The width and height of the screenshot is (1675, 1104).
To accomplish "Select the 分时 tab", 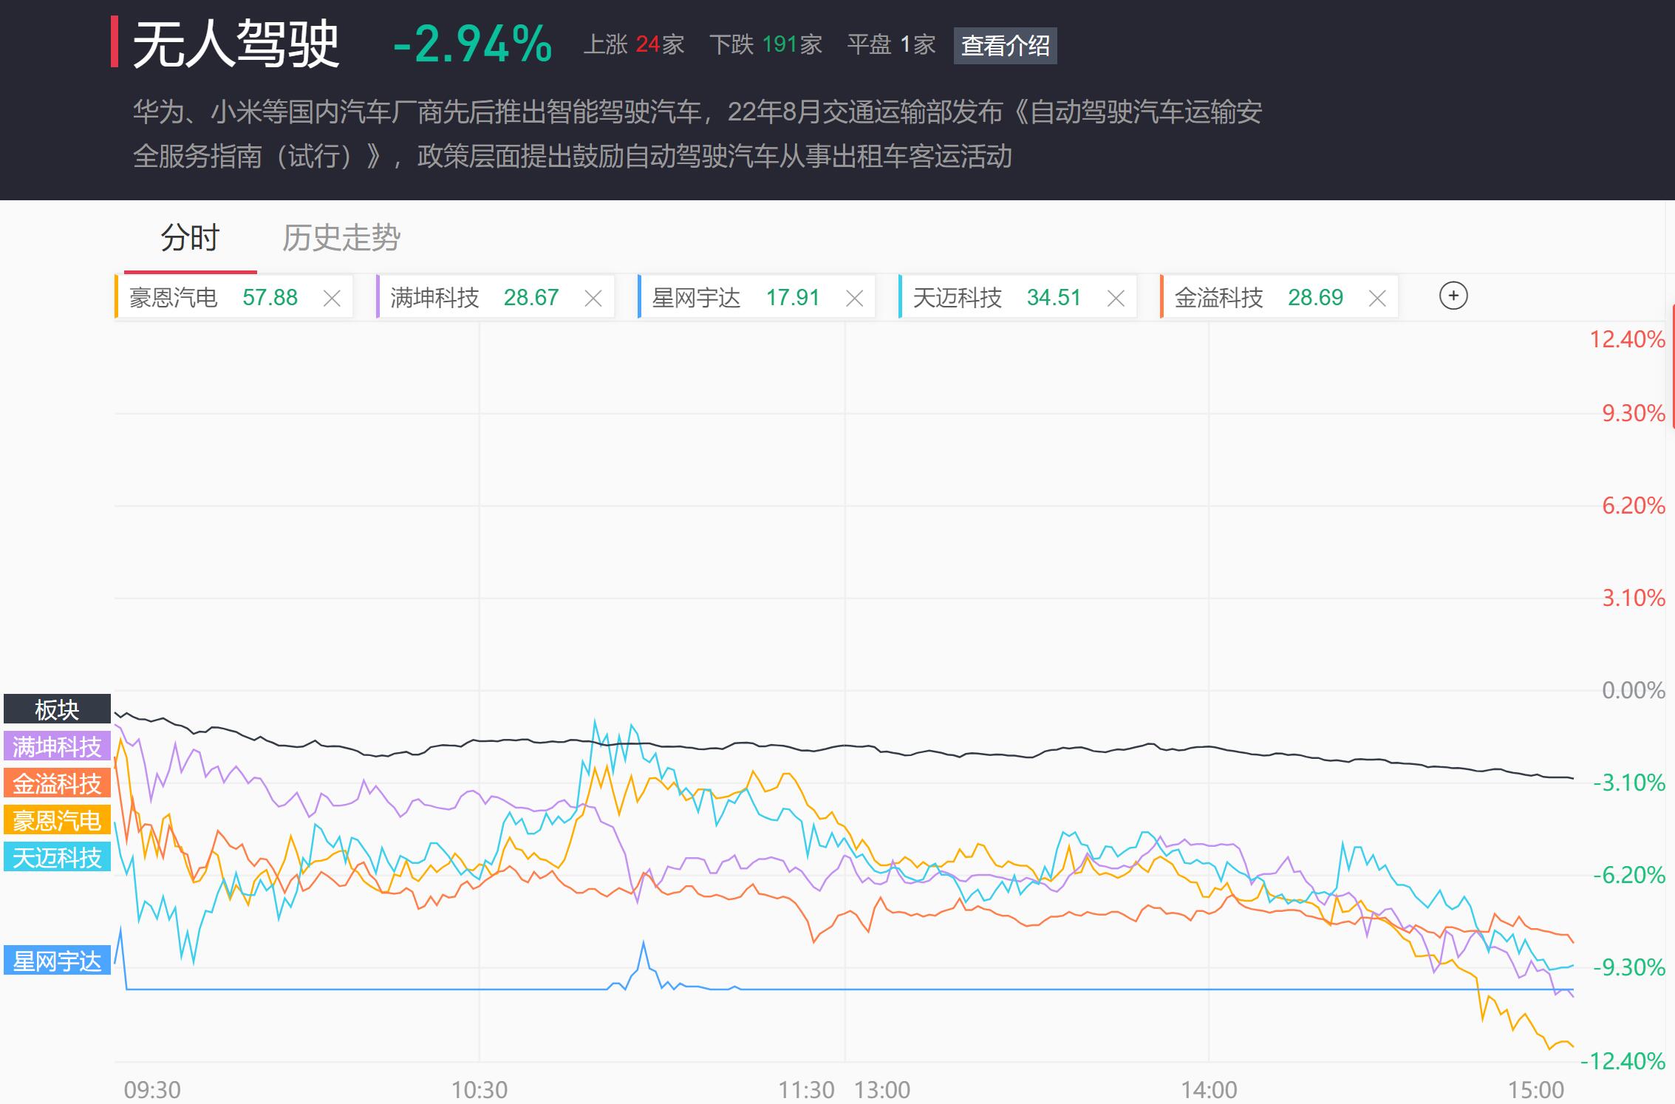I will pyautogui.click(x=190, y=238).
